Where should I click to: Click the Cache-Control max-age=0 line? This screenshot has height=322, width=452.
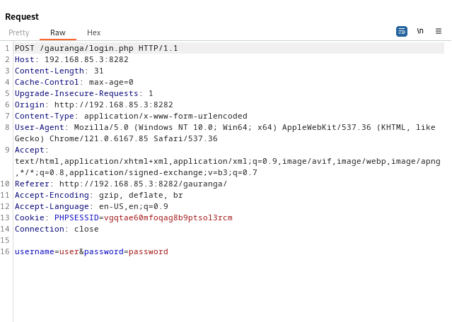pyautogui.click(x=74, y=82)
